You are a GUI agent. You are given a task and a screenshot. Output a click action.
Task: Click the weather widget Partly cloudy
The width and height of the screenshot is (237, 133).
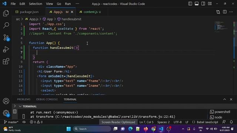click(12, 129)
